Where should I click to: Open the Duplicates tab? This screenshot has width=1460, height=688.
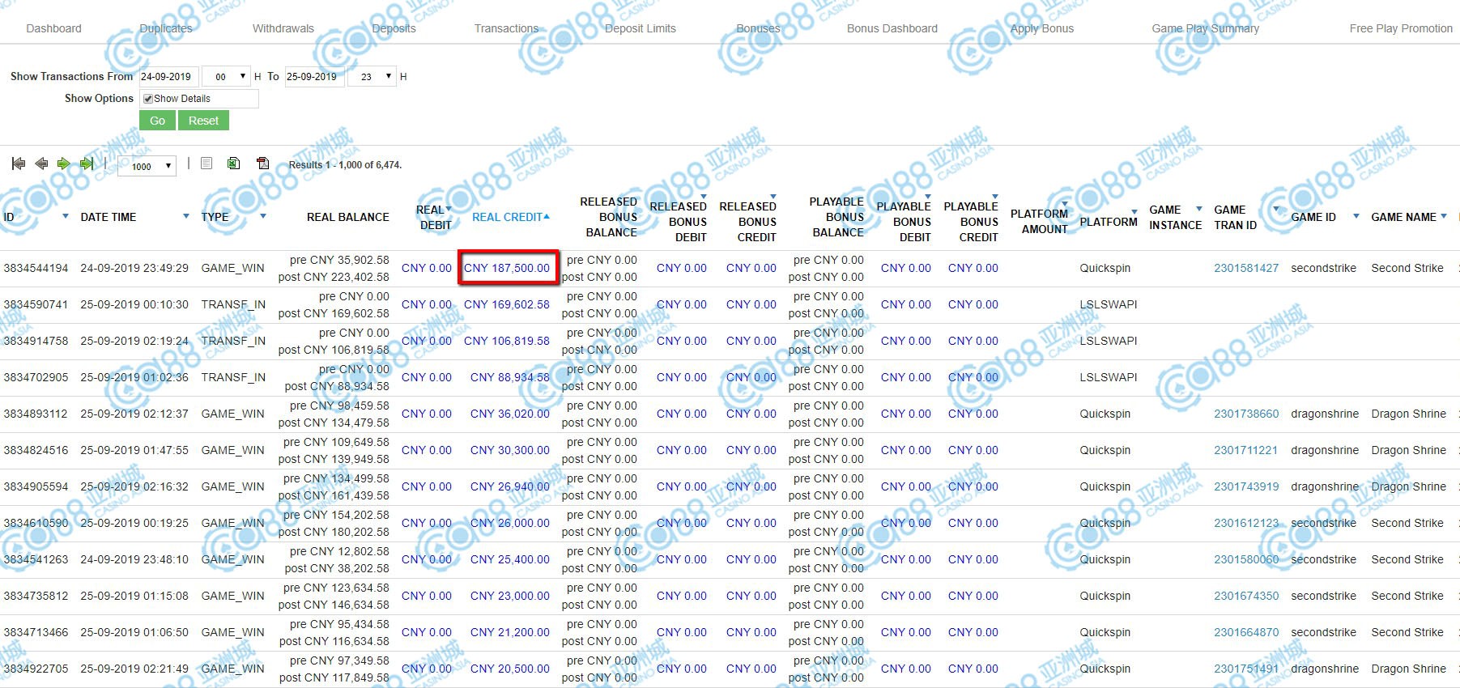(166, 28)
